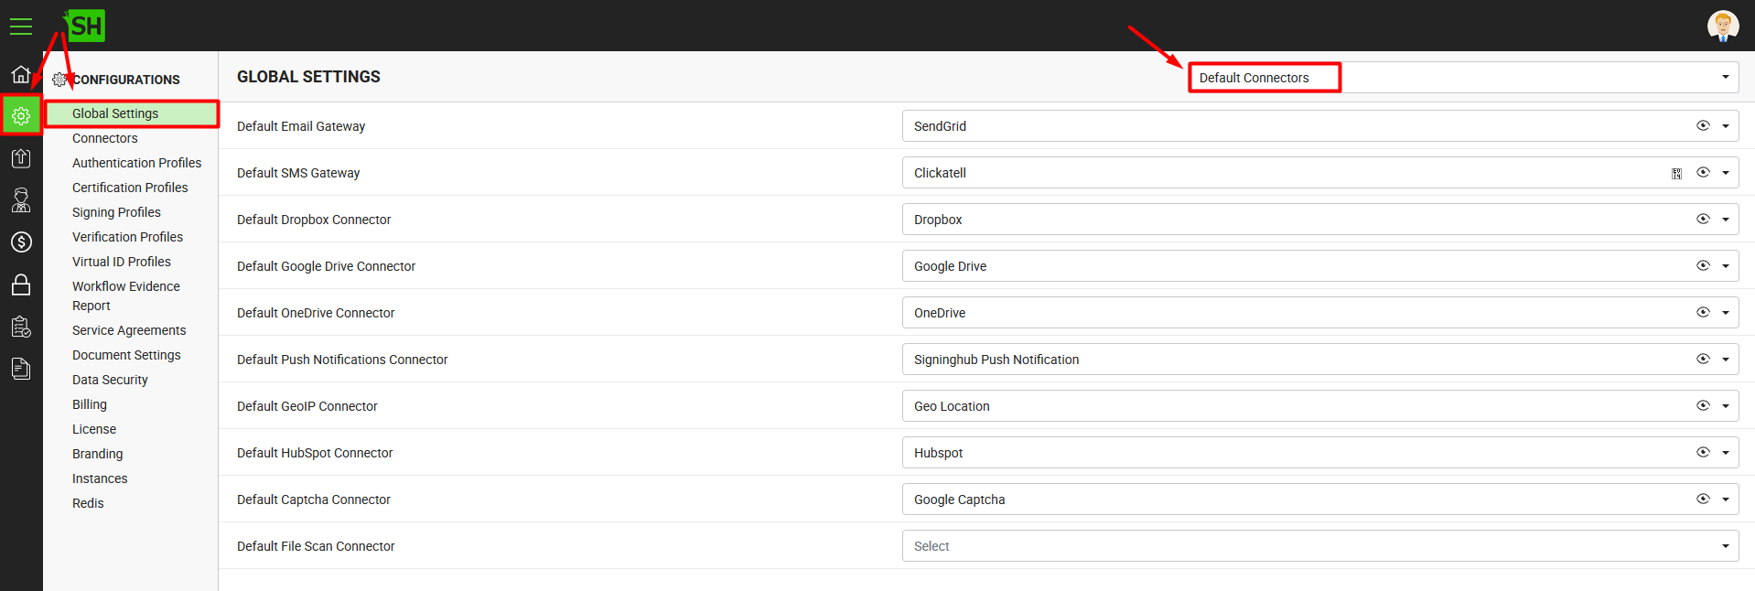1755x591 pixels.
Task: Open Branding menu item
Action: click(98, 454)
